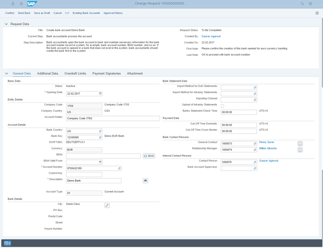Image resolution: width=323 pixels, height=248 pixels.
Task: Click the binoculars icon beside Description
Action: 146,181
